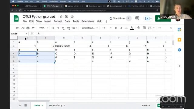Open the History menu in macOS menu bar
Viewport: 194px width, 109px height.
[44, 2]
